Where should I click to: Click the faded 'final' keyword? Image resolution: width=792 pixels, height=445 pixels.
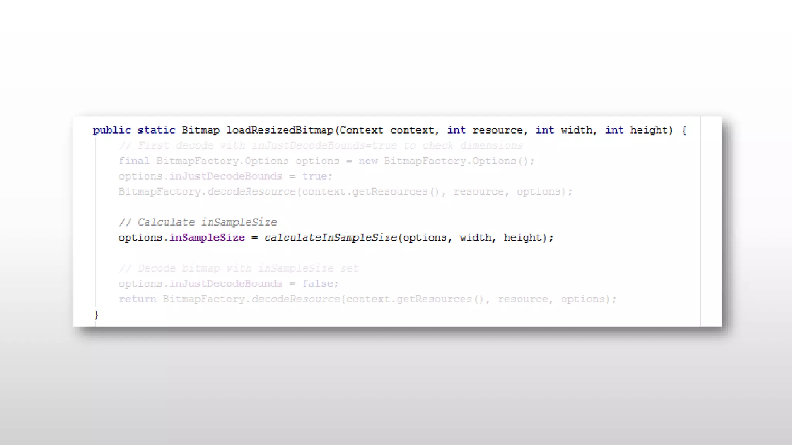point(134,161)
